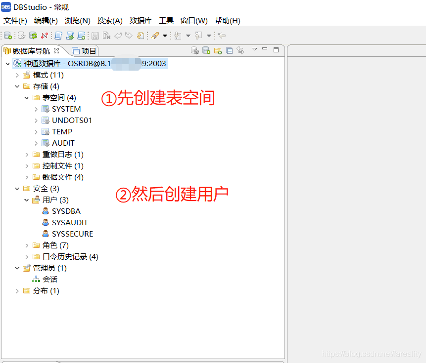The height and width of the screenshot is (363, 426).
Task: Expand the 分布 (1) folder
Action: [x=17, y=291]
